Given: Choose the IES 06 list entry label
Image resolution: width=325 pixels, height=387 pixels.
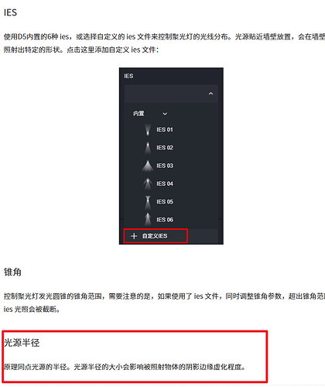Looking at the screenshot, I should pos(165,220).
